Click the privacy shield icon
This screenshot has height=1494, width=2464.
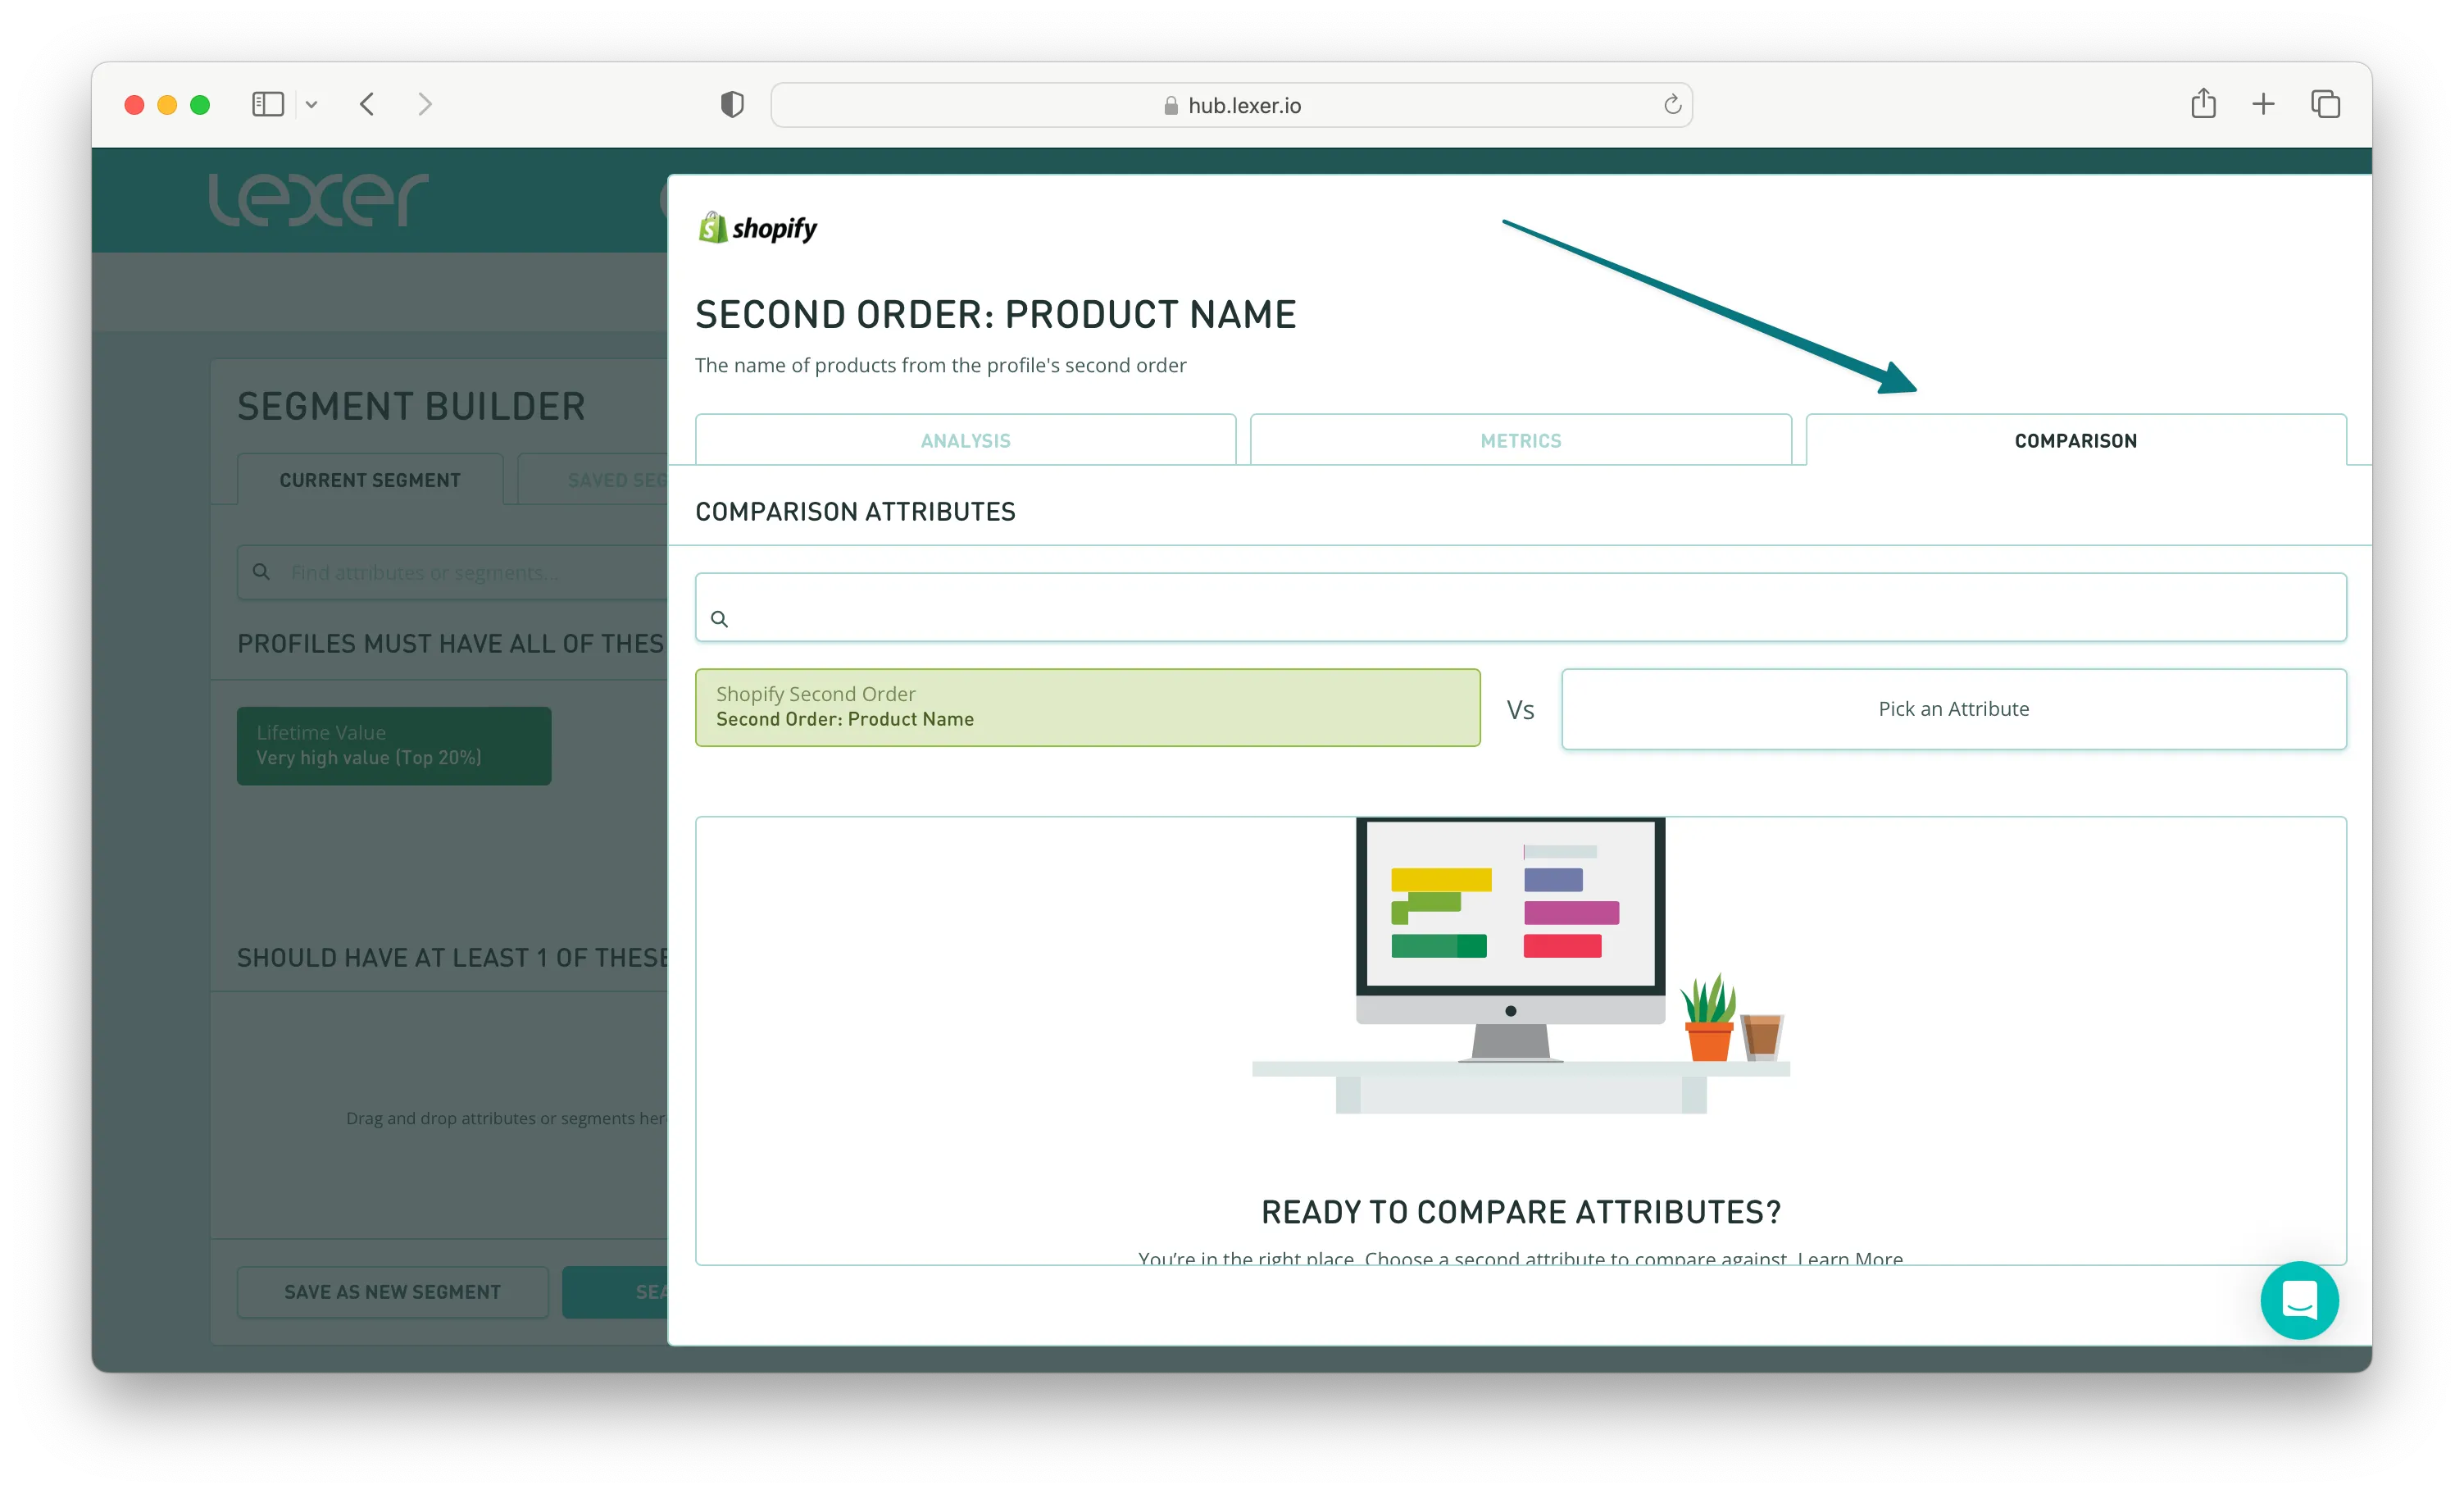[732, 104]
